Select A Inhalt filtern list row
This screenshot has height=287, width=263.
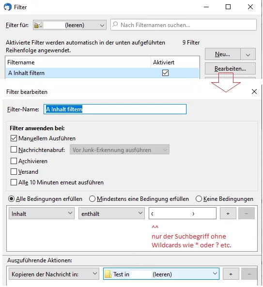click(102, 73)
